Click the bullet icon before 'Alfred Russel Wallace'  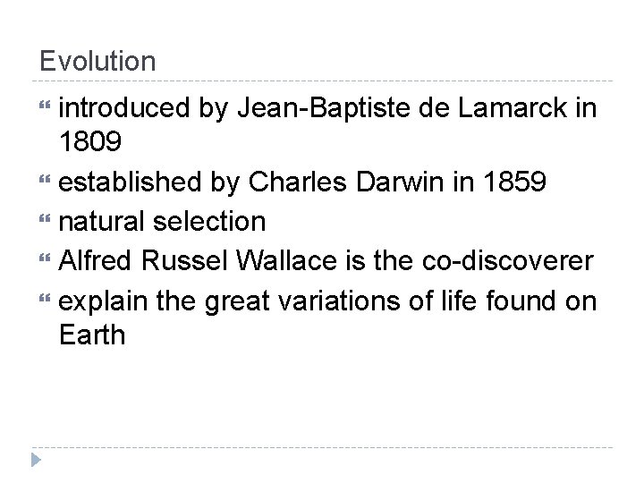pyautogui.click(x=45, y=258)
